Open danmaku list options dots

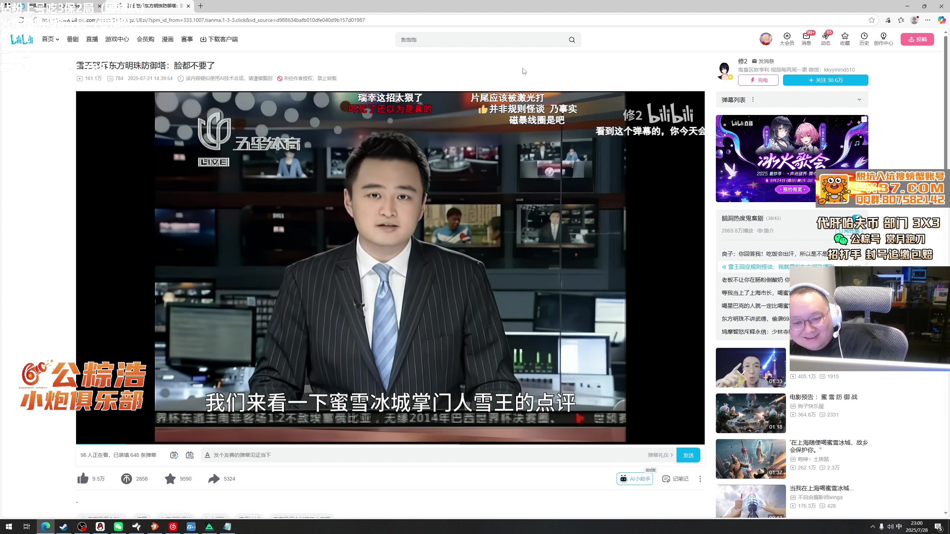coord(753,99)
